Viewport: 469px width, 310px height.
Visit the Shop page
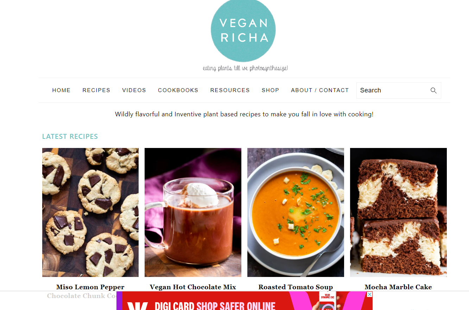(270, 90)
